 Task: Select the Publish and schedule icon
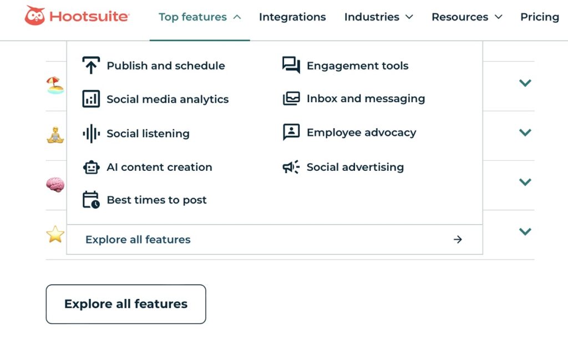[x=92, y=65]
